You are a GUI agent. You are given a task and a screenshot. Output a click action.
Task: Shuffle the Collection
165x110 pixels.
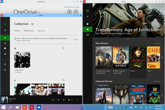click(32, 24)
